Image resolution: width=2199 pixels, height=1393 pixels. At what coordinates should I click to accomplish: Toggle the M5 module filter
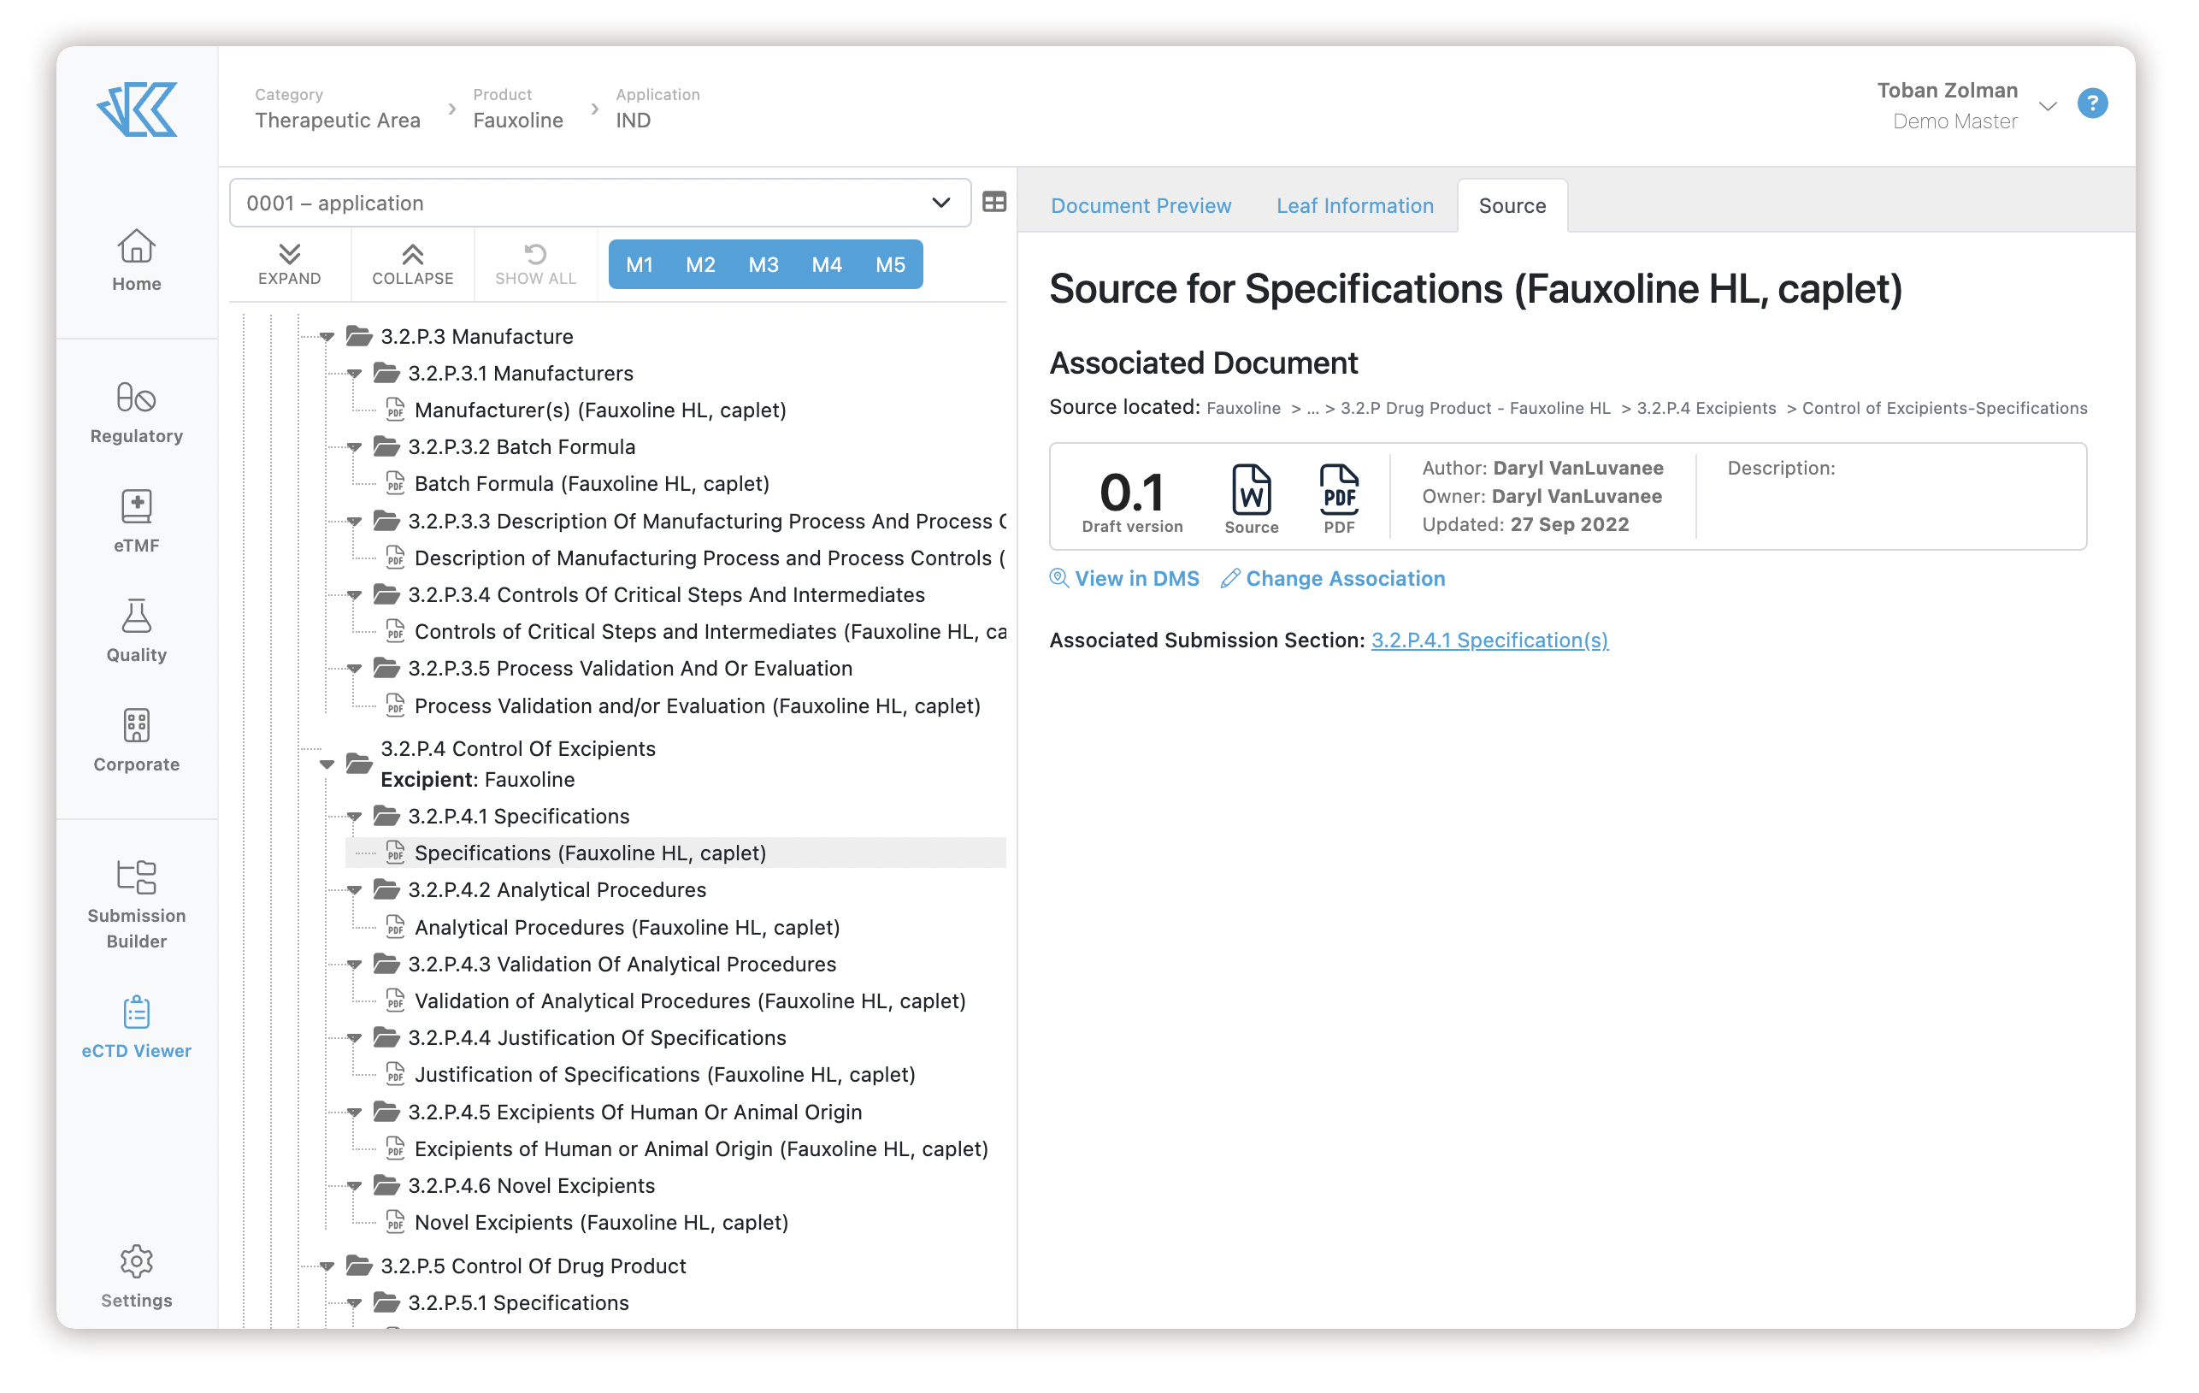coord(890,264)
